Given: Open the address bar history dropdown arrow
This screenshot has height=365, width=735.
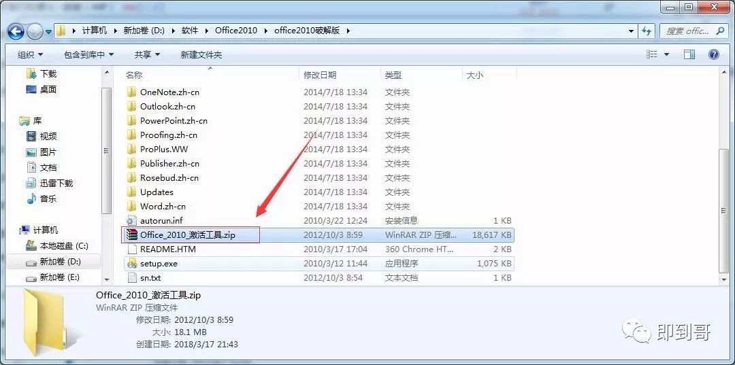Looking at the screenshot, I should (632, 31).
